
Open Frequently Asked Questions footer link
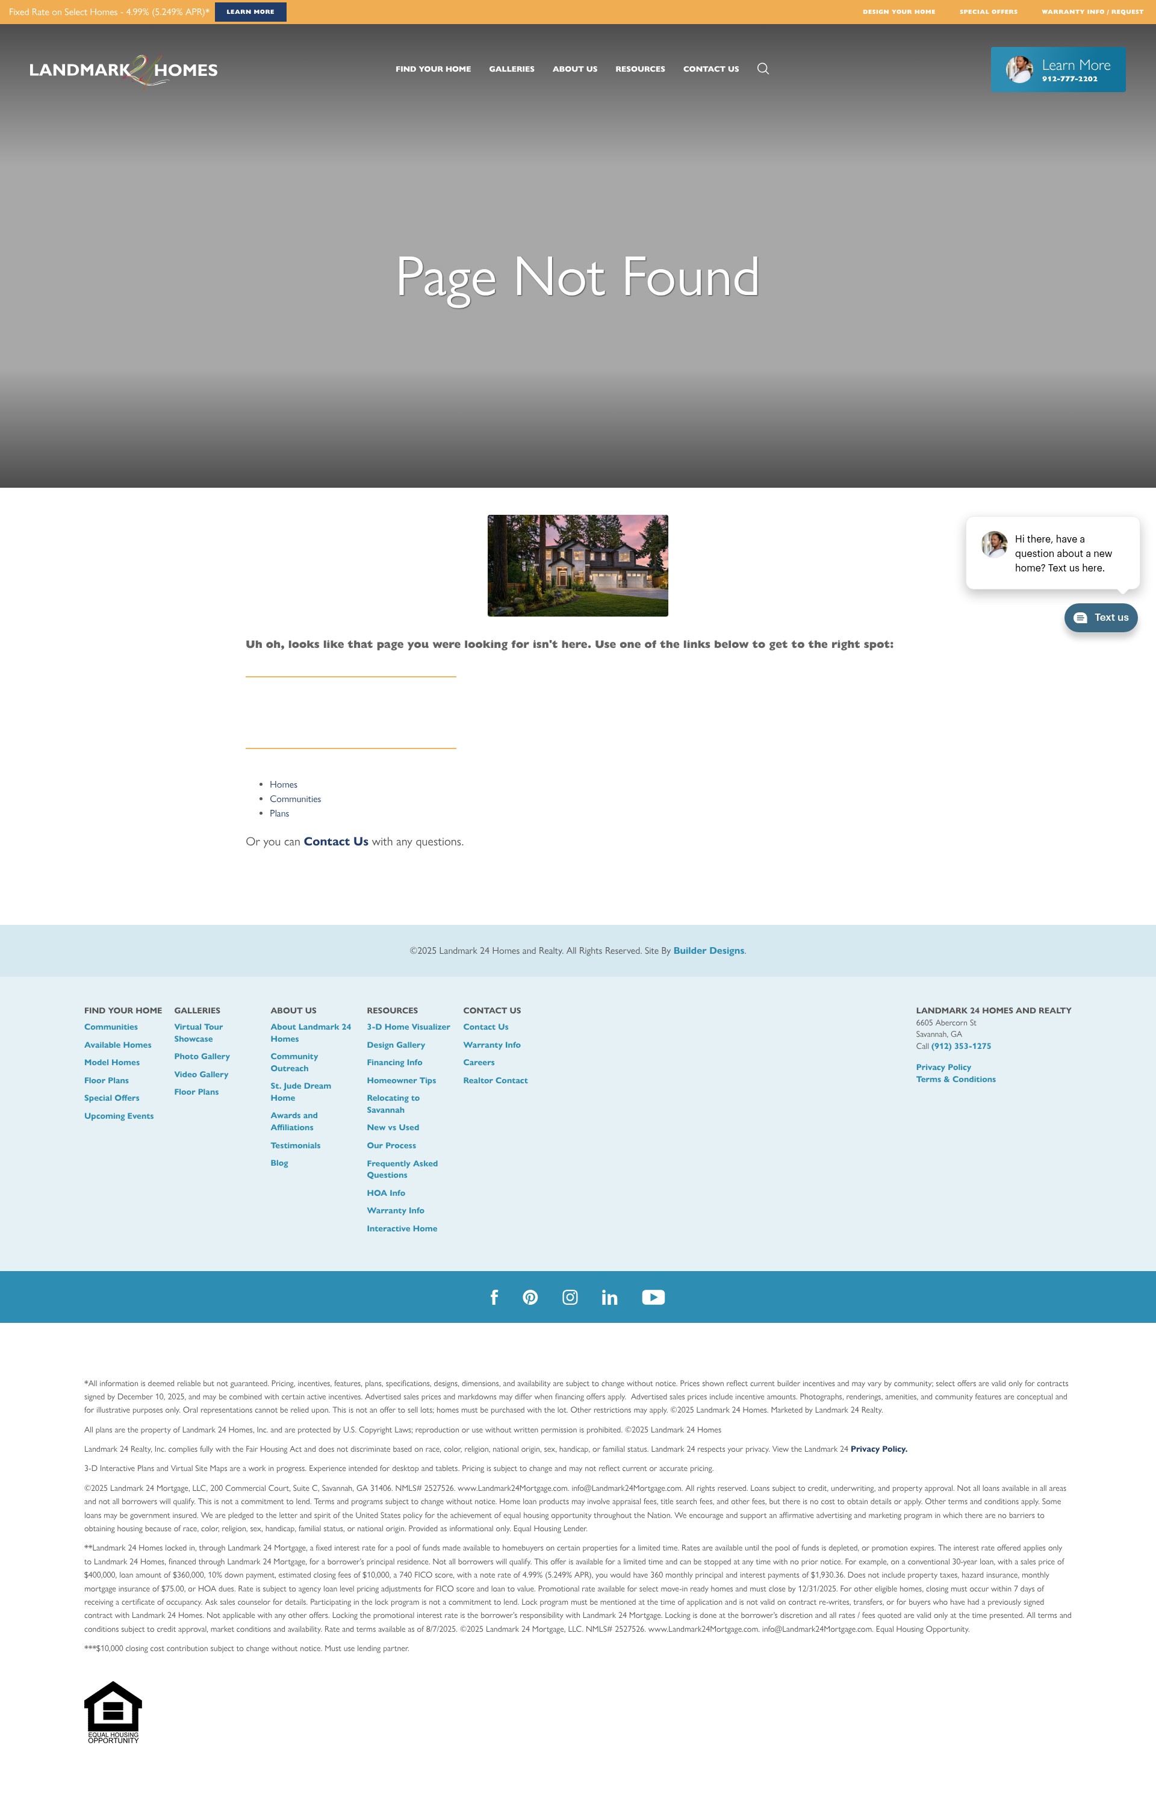coord(402,1169)
